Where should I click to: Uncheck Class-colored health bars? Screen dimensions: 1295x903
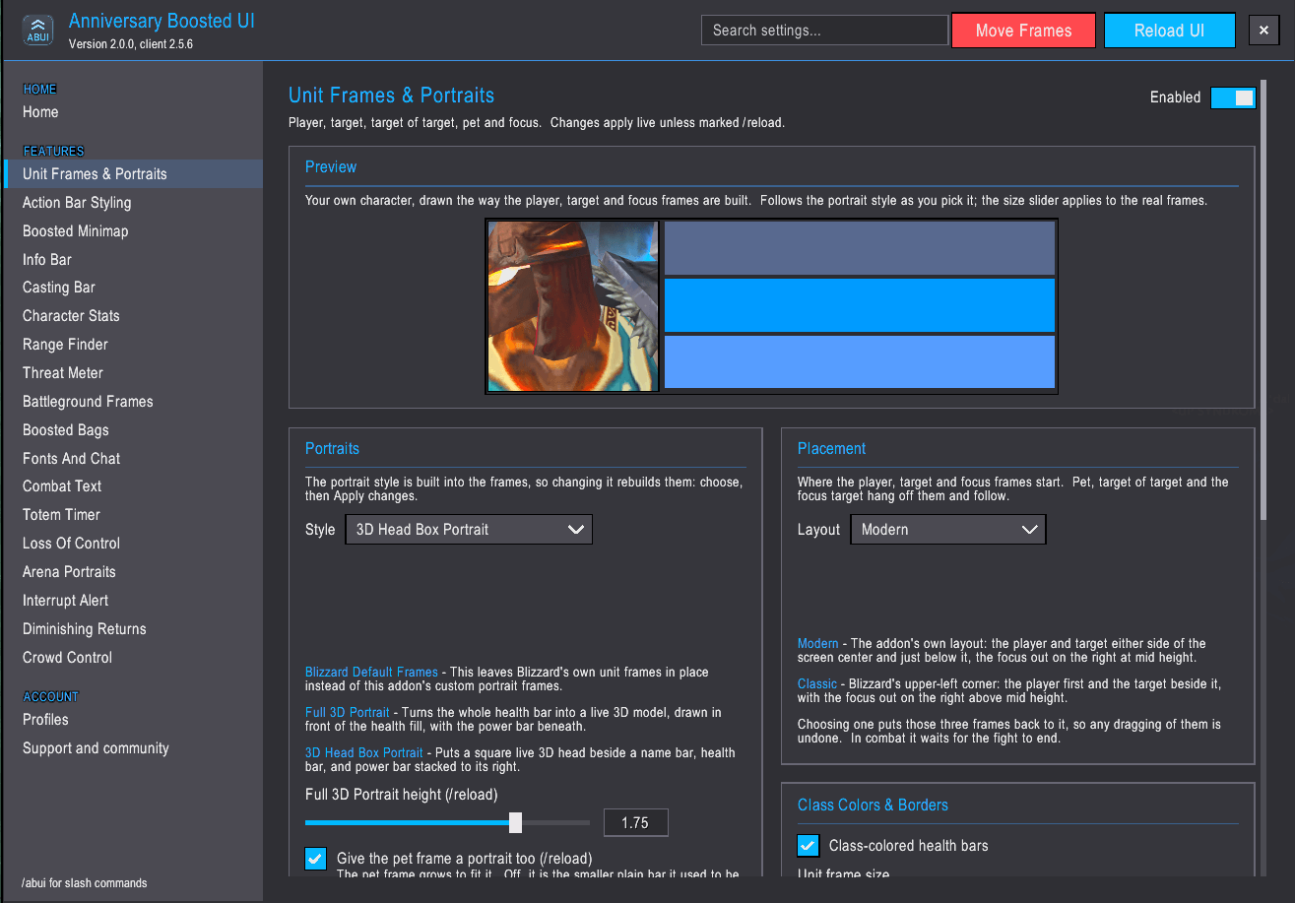point(808,845)
